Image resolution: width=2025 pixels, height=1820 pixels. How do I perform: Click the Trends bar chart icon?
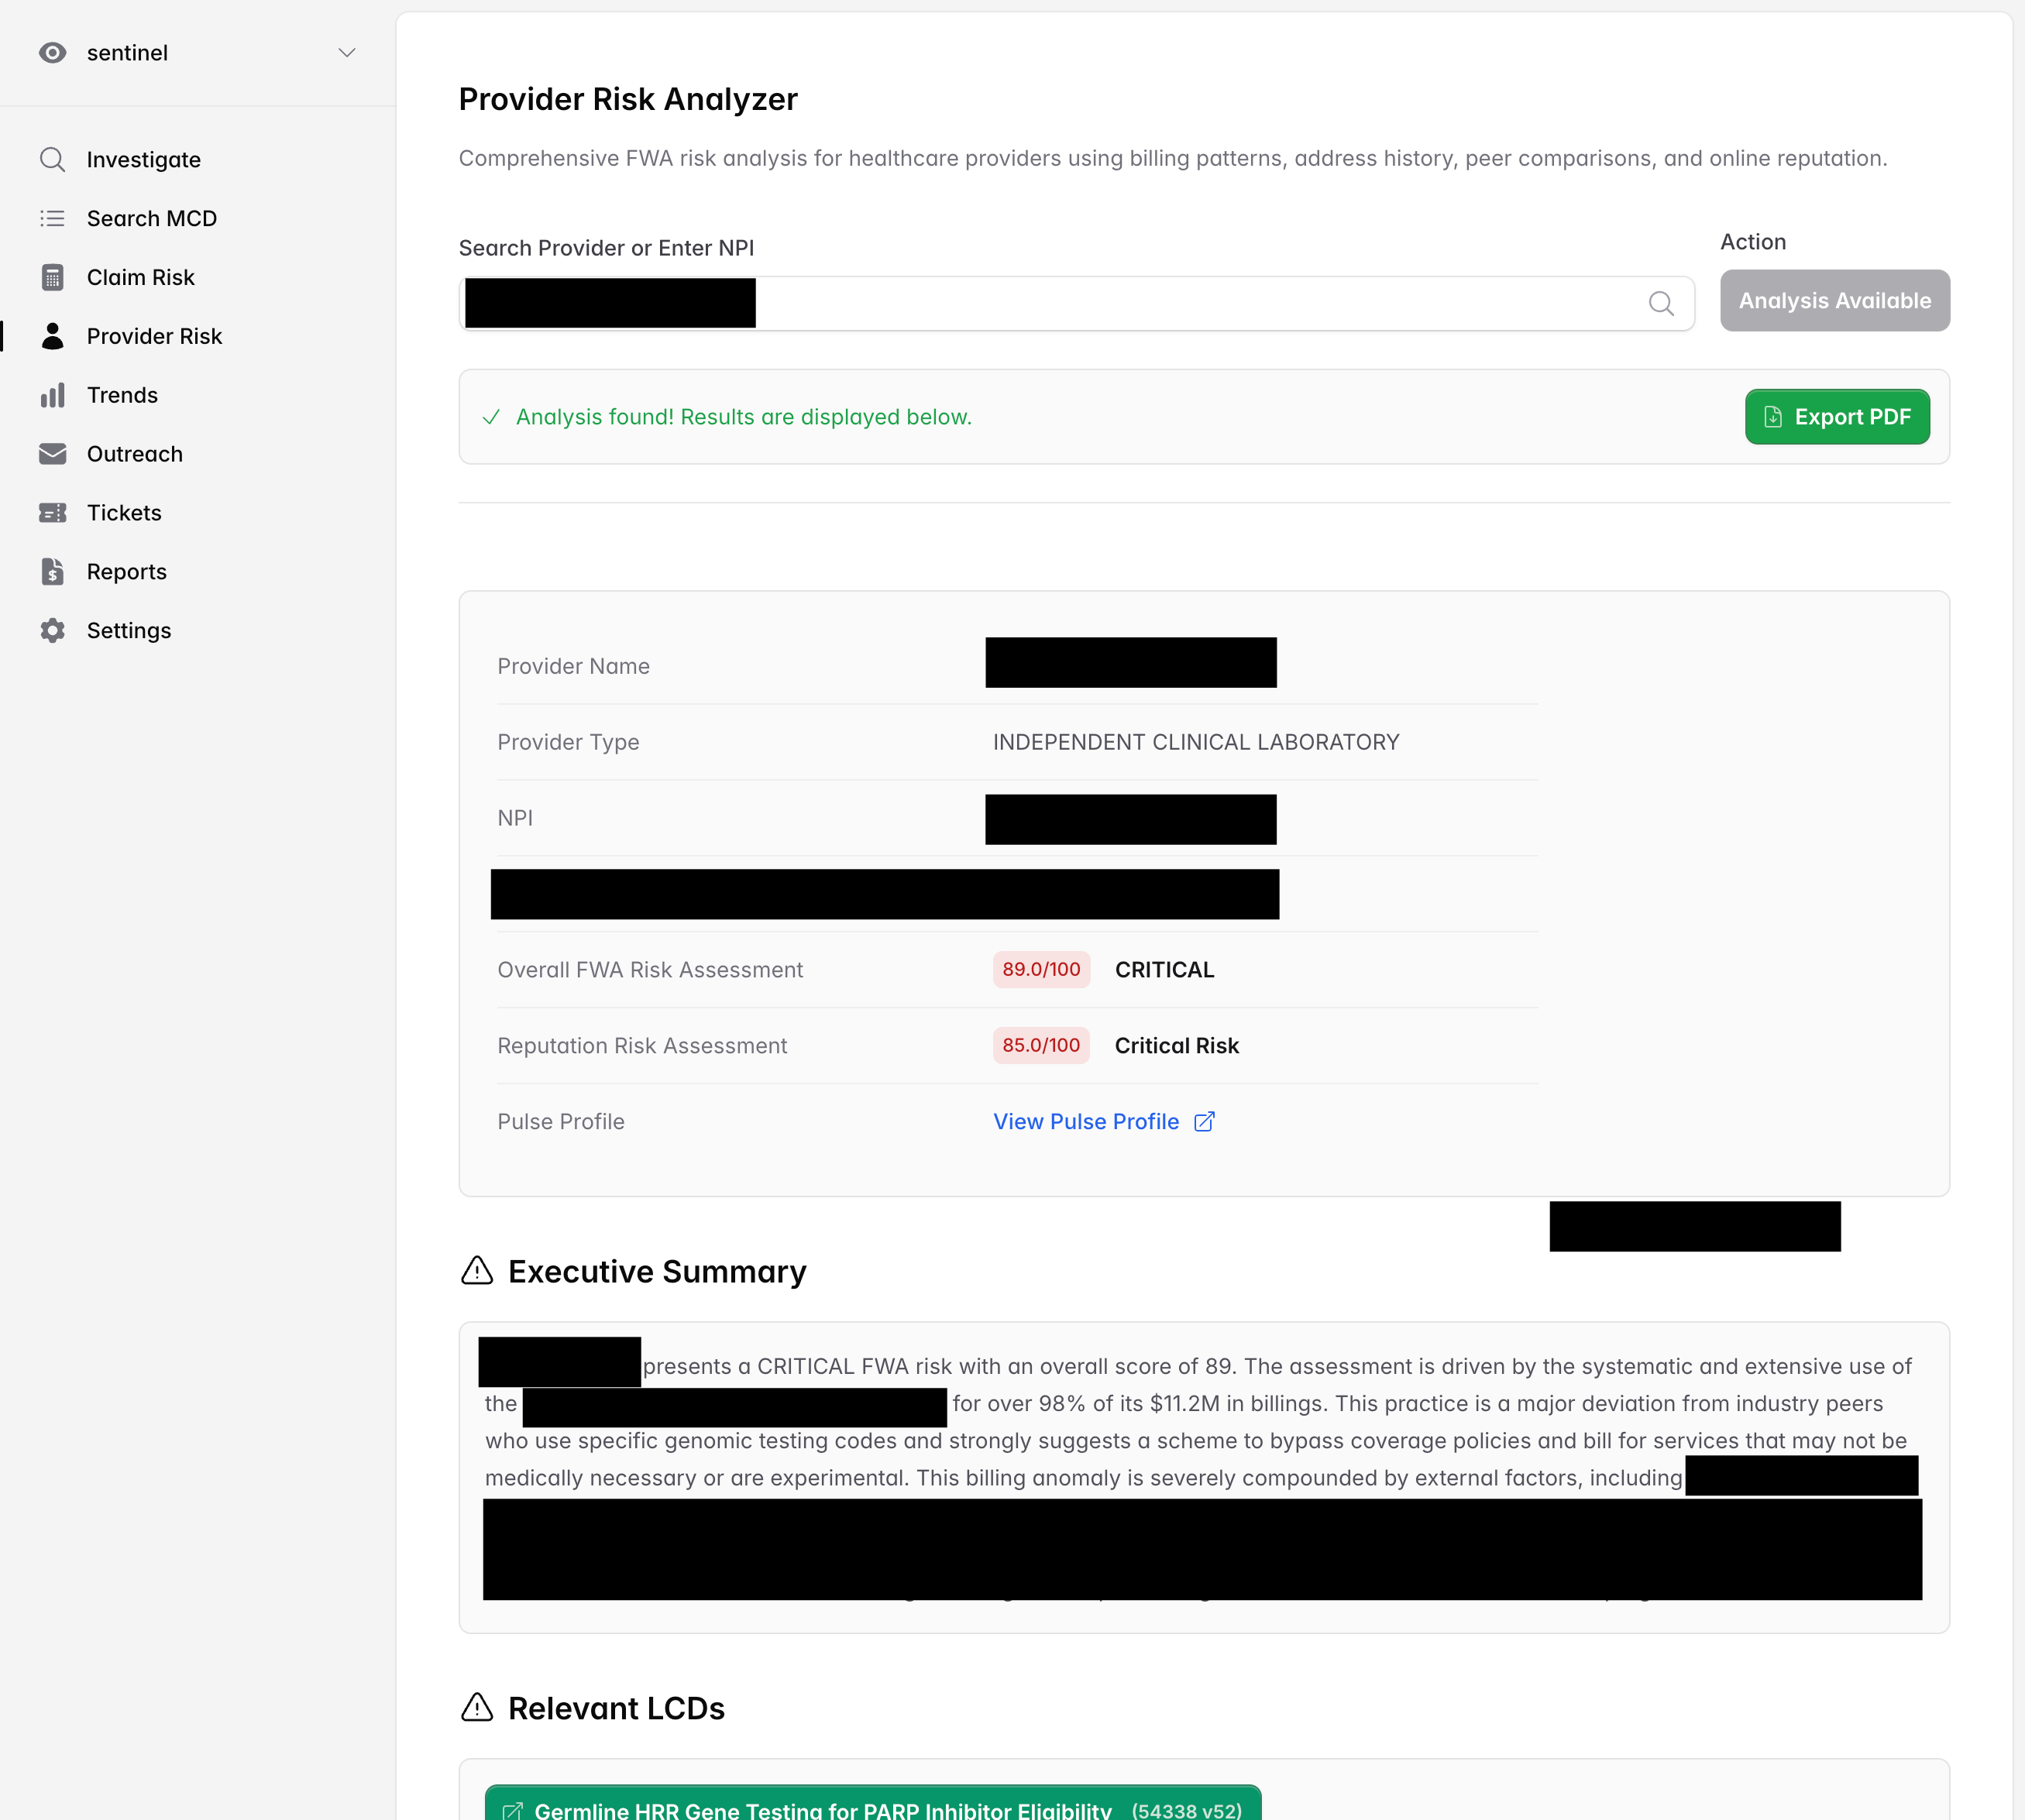(52, 395)
